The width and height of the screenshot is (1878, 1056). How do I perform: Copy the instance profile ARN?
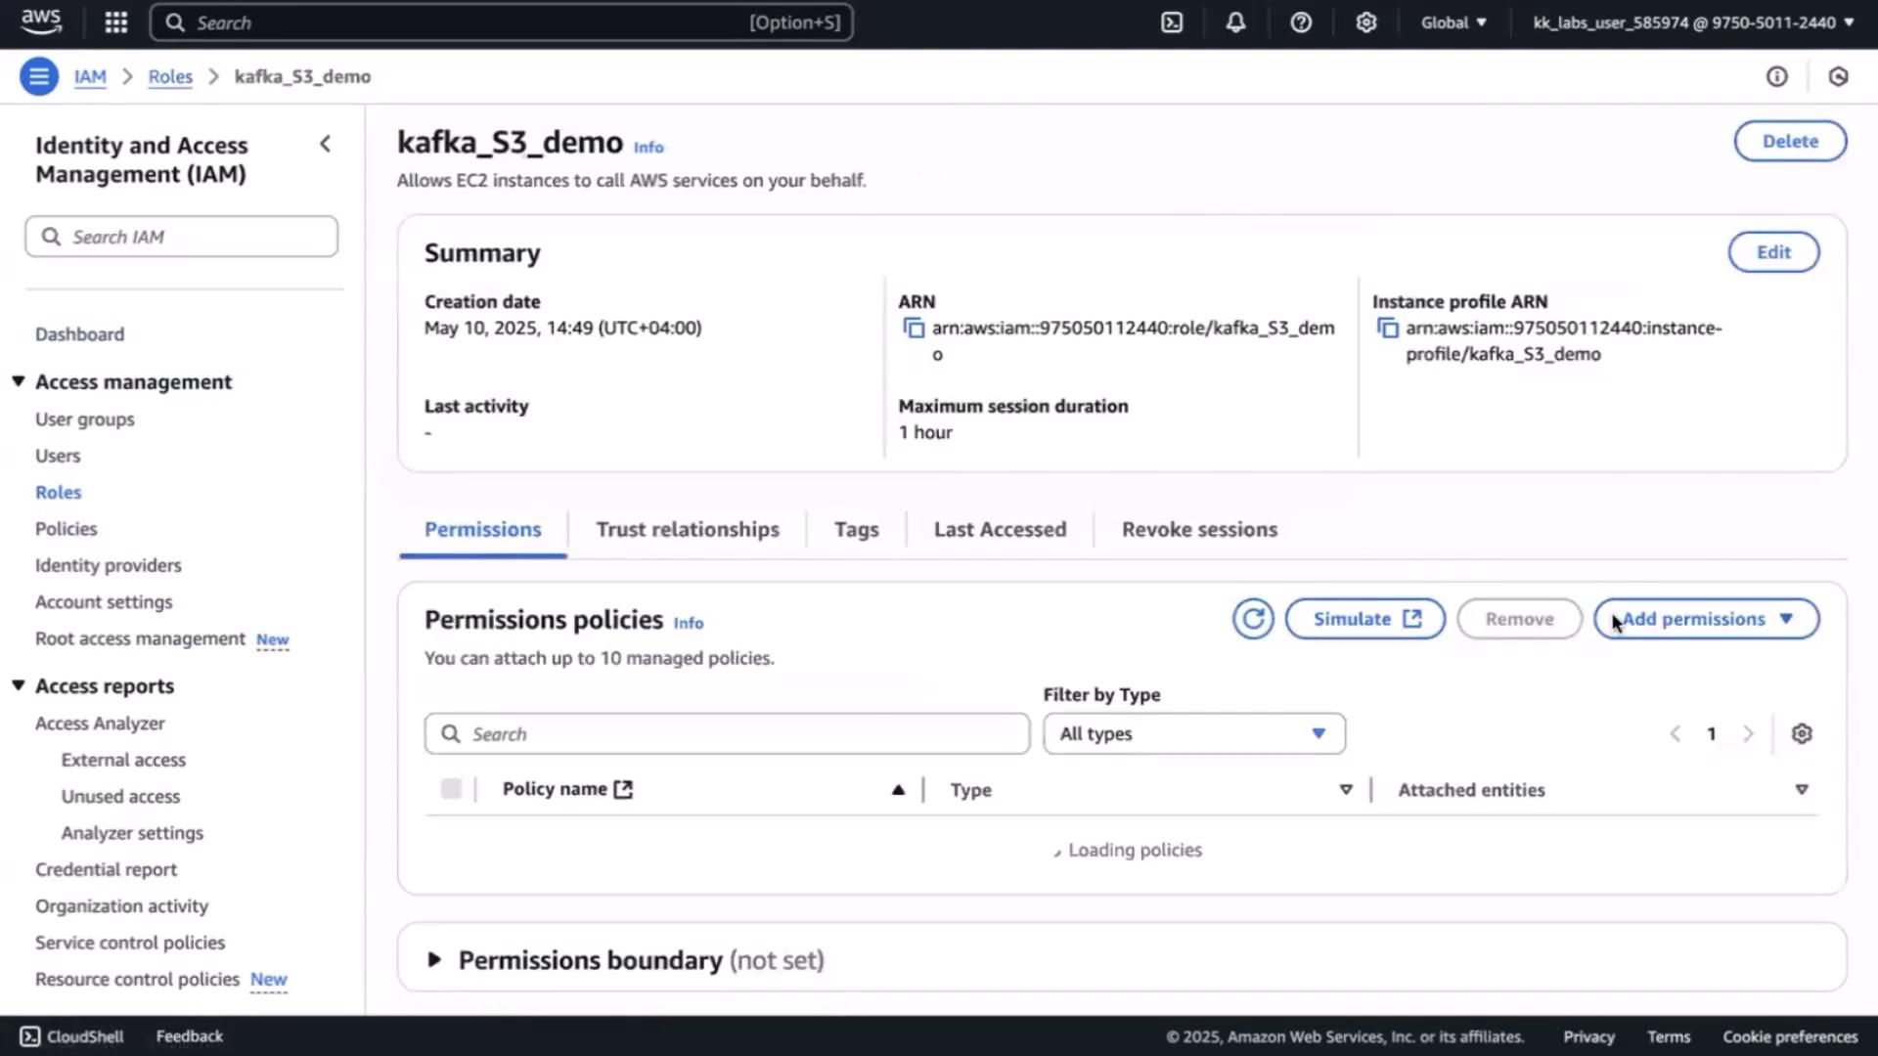pyautogui.click(x=1387, y=329)
